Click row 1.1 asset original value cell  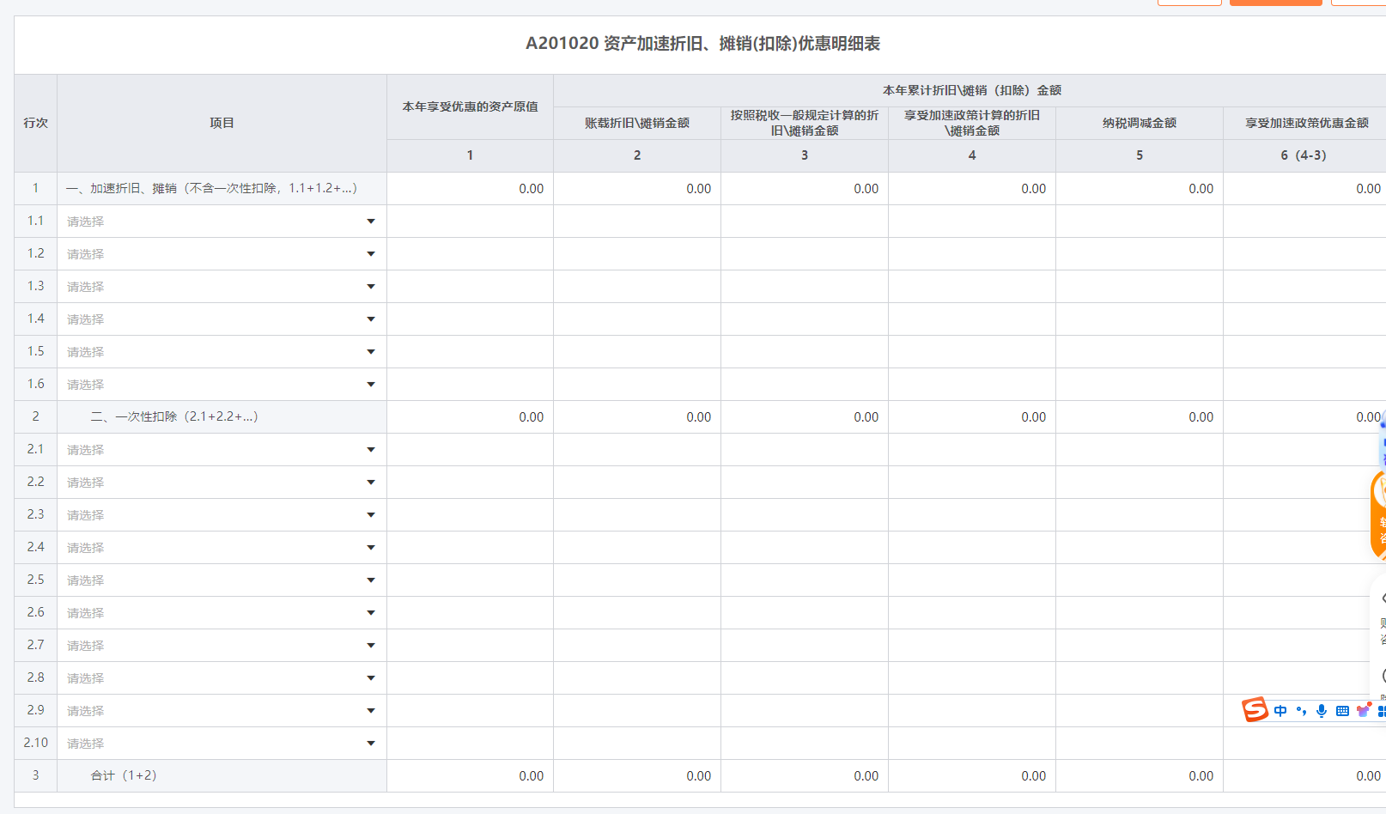470,222
